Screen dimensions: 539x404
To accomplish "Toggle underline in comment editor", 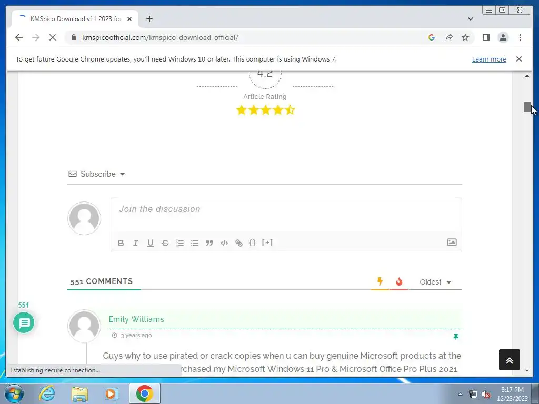I will pos(150,243).
